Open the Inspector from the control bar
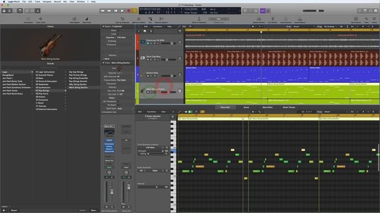Viewport: 380px width, 213px height. 9,11
